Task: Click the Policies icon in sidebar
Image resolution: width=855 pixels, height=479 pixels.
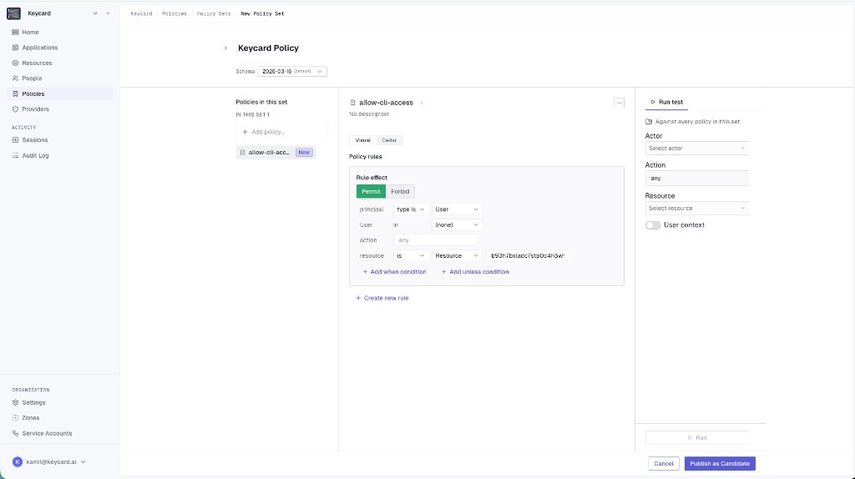Action: [15, 93]
